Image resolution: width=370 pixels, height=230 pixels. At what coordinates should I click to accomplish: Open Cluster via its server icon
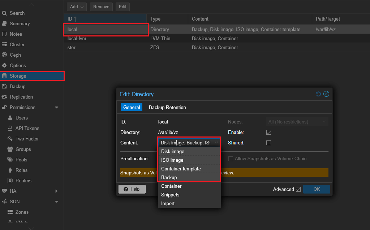4,44
